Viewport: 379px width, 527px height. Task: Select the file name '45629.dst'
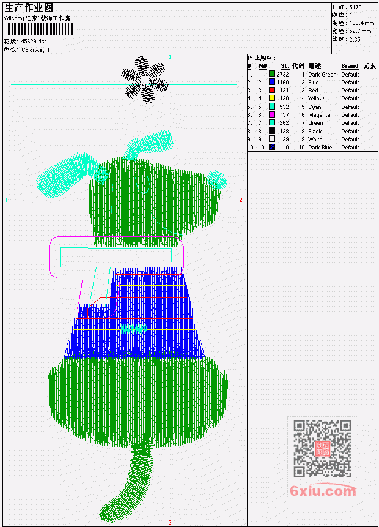point(34,42)
